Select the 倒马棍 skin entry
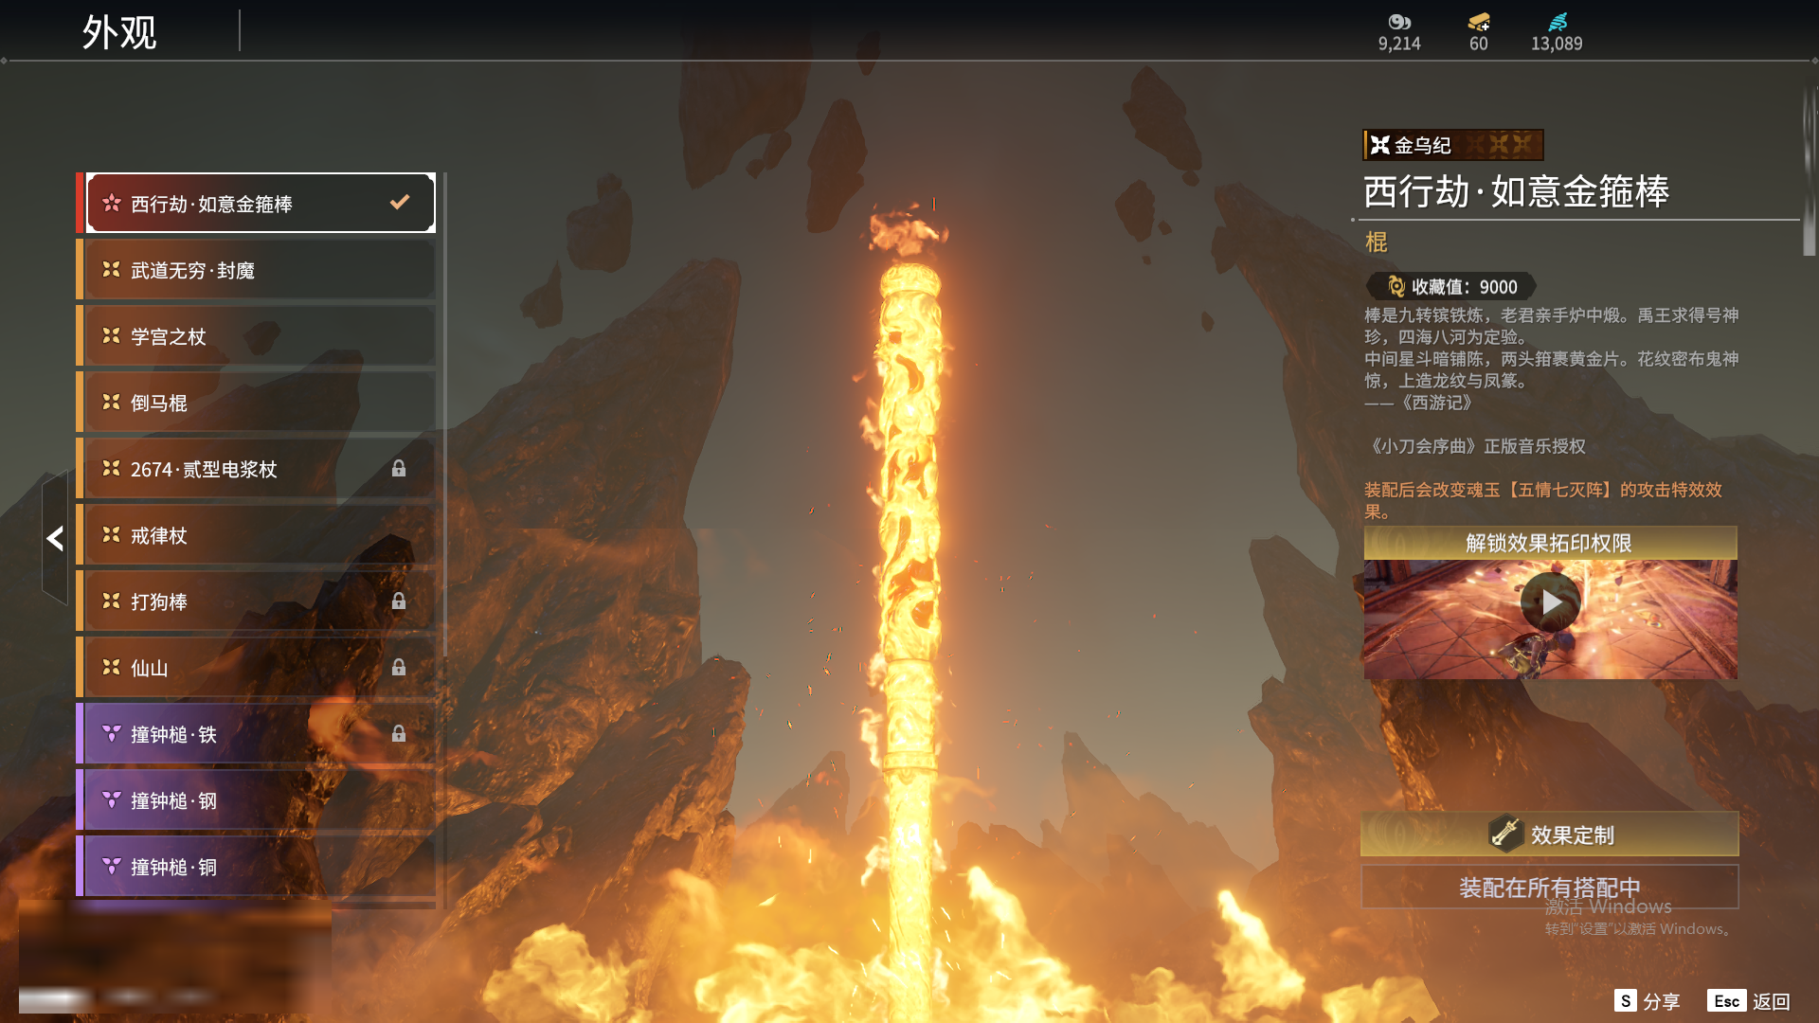The width and height of the screenshot is (1819, 1023). (x=256, y=403)
